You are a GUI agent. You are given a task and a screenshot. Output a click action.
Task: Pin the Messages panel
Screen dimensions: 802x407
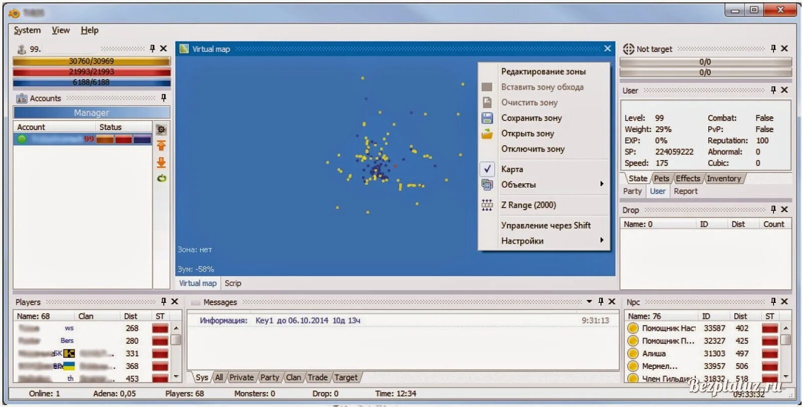601,301
